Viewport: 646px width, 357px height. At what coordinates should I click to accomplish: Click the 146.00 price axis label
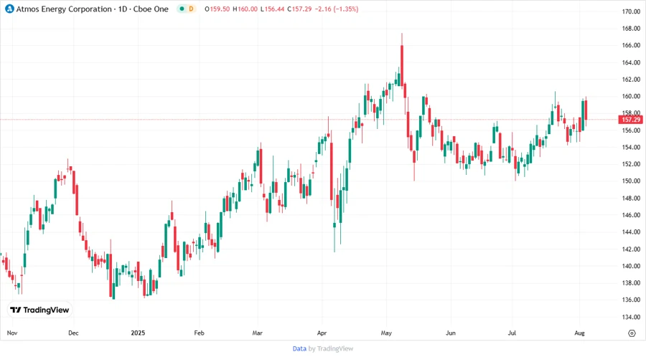click(x=631, y=215)
